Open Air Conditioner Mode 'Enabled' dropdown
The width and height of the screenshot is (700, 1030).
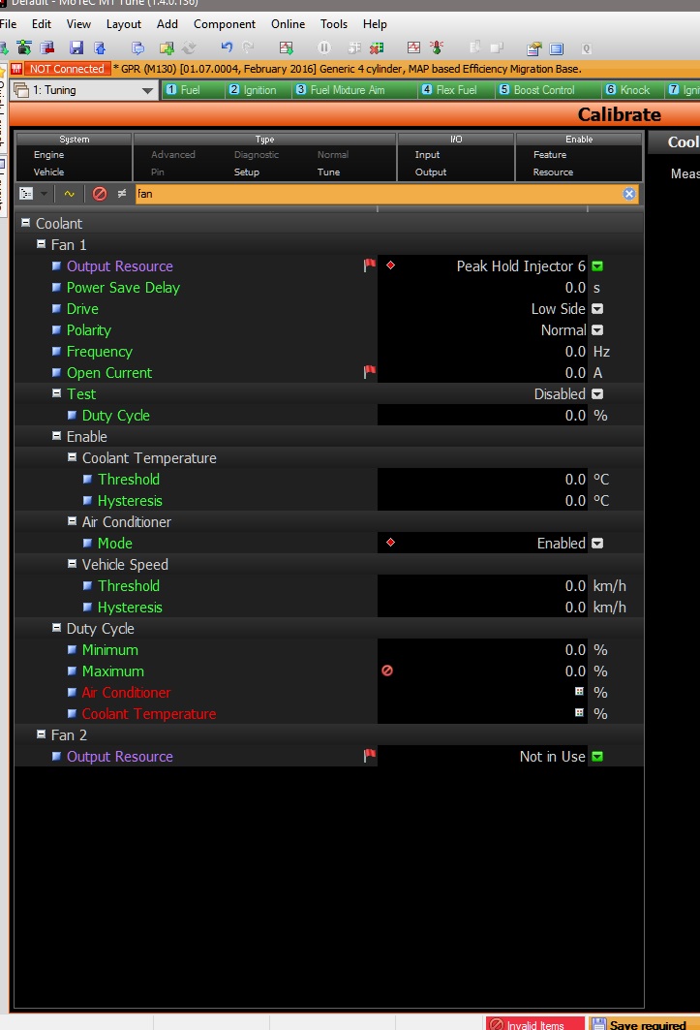coord(597,544)
